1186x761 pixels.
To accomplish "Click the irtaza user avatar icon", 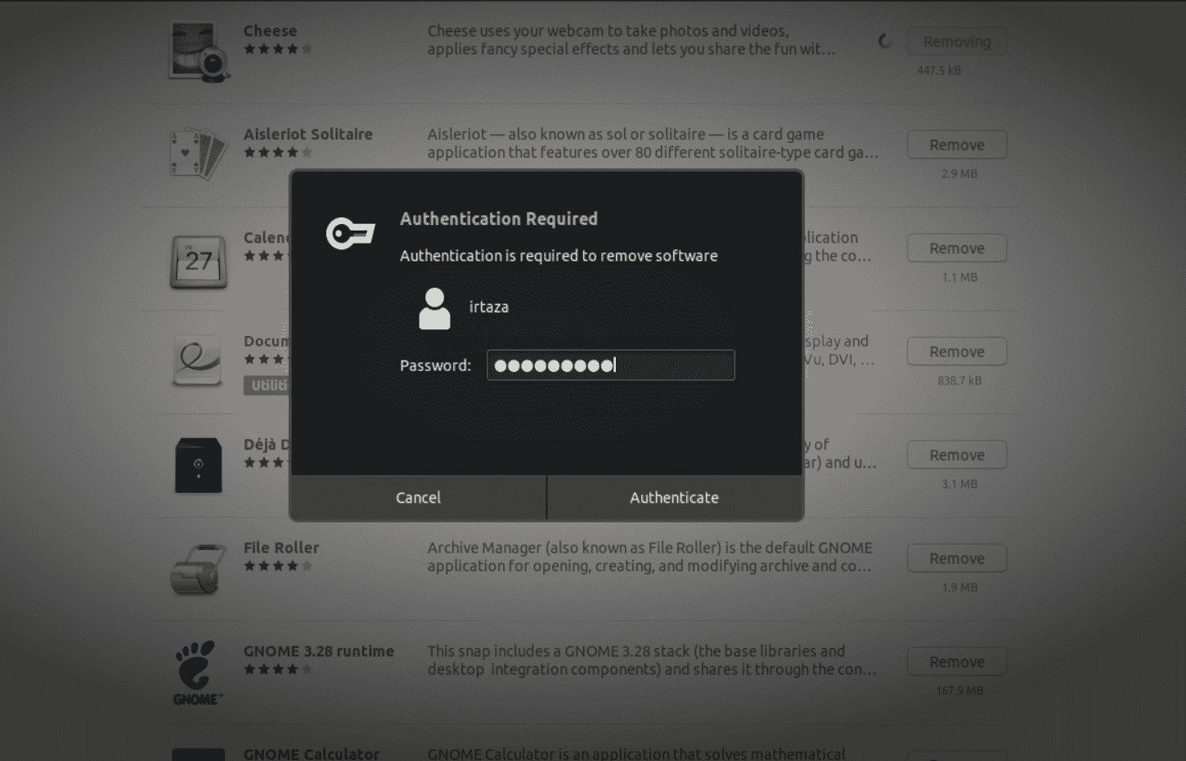I will click(434, 308).
